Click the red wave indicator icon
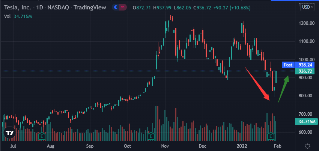The height and width of the screenshot is (151, 319). click(x=123, y=8)
